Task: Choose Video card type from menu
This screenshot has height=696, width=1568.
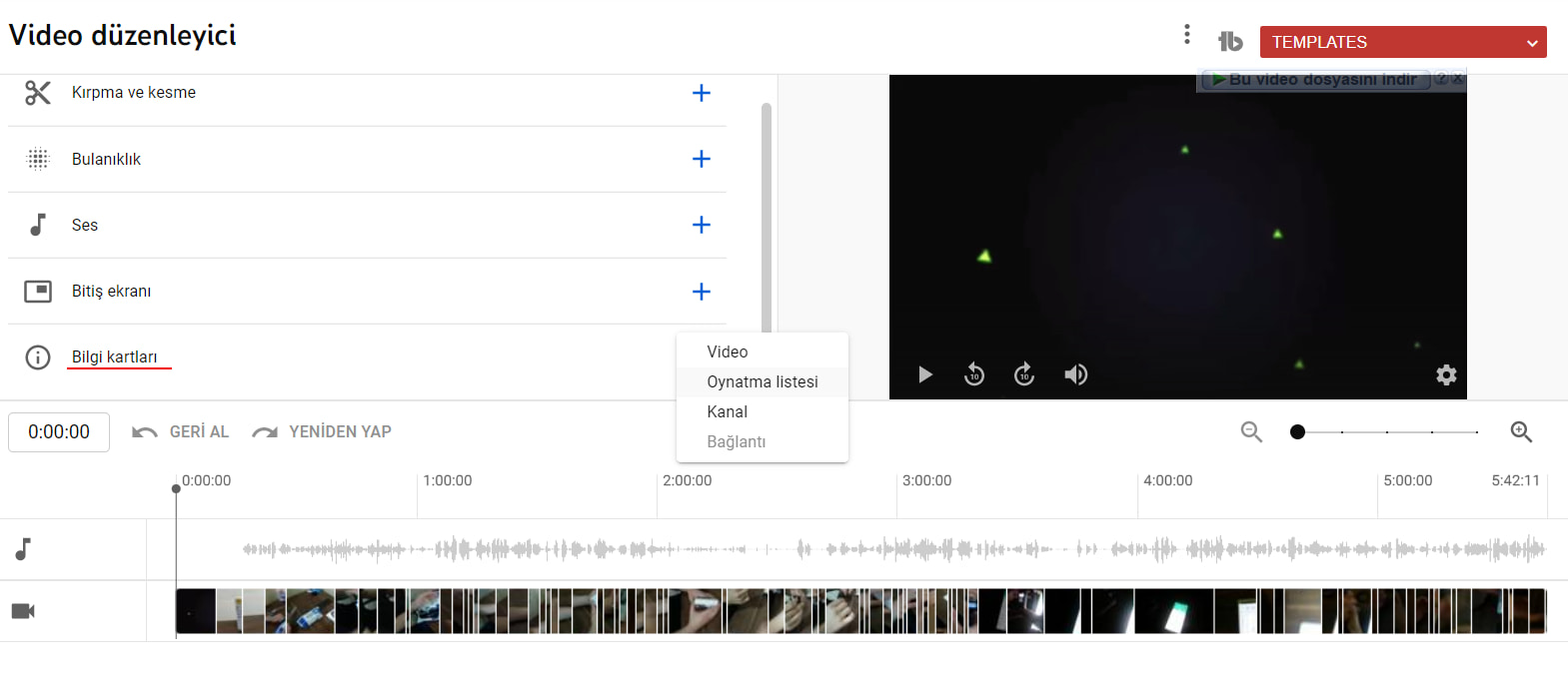Action: [x=727, y=351]
